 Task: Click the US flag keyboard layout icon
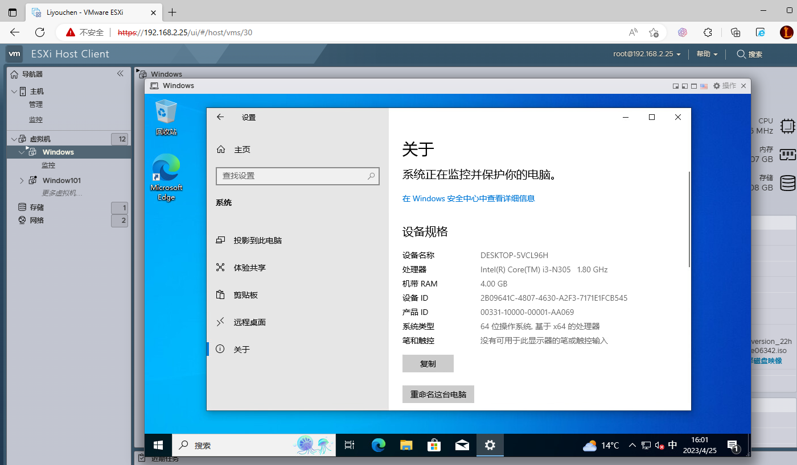(704, 86)
